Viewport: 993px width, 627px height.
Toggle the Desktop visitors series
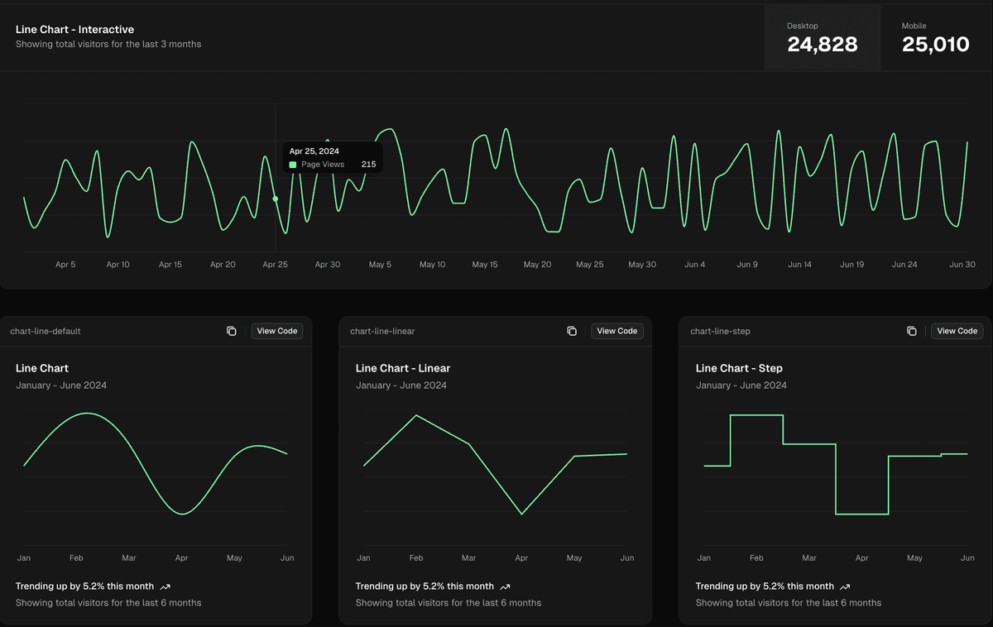tap(822, 37)
